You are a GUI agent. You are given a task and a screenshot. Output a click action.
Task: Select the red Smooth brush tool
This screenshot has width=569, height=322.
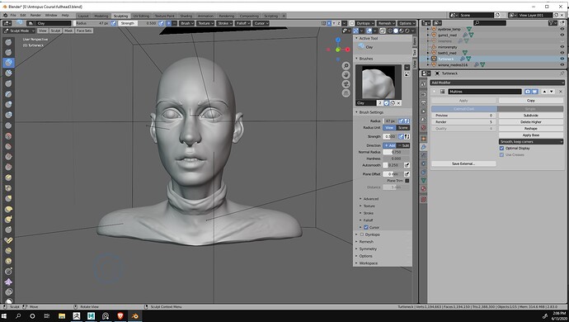pos(8,136)
